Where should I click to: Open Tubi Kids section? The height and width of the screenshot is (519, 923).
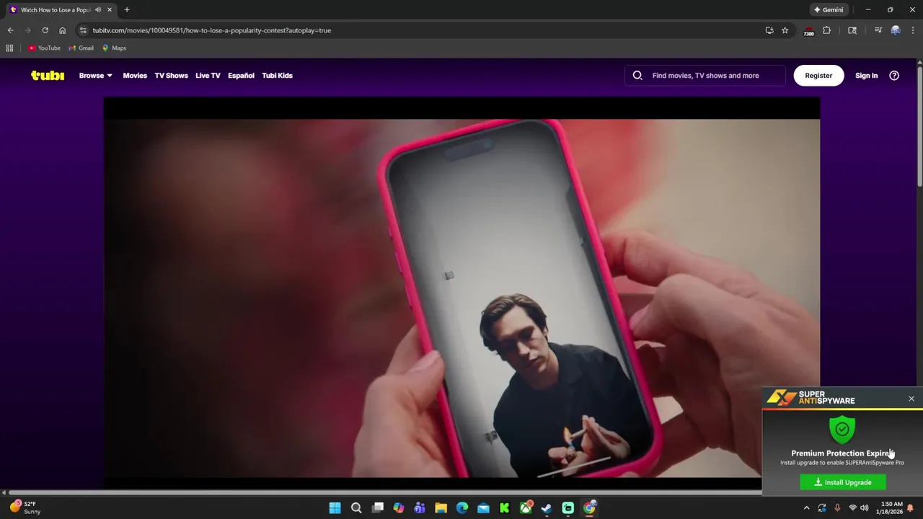pyautogui.click(x=277, y=75)
